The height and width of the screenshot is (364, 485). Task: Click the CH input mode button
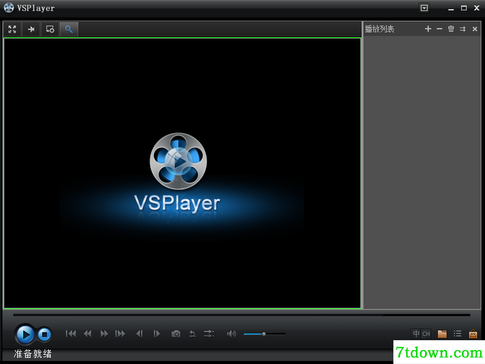tap(426, 333)
